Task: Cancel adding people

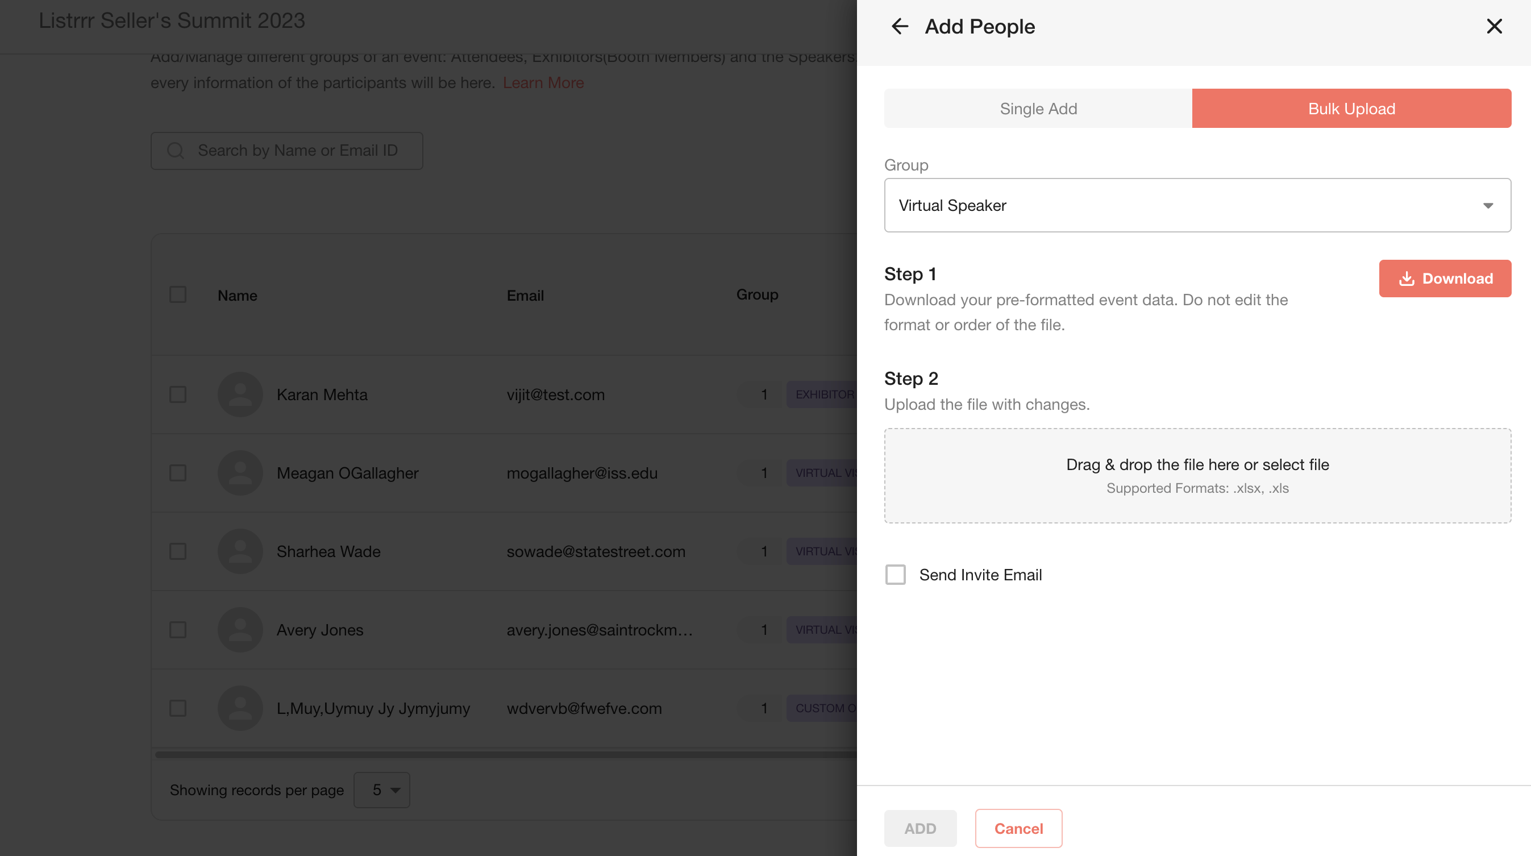Action: 1019,828
